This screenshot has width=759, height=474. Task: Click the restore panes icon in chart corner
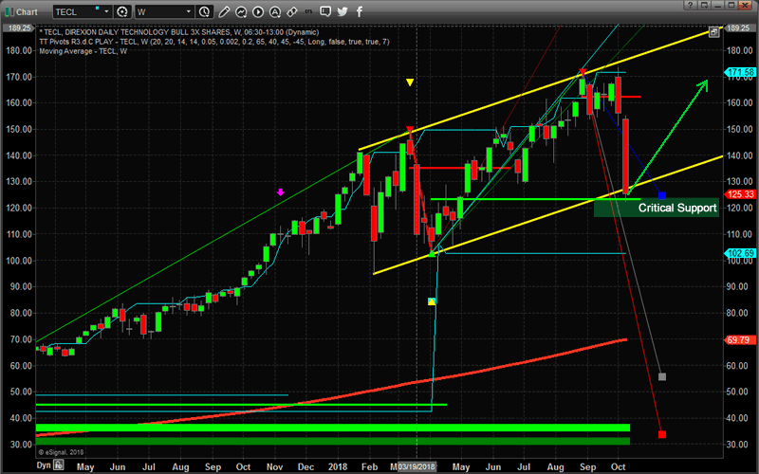coord(714,32)
